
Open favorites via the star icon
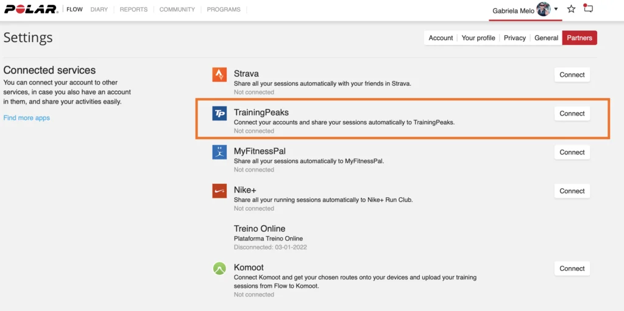point(571,9)
